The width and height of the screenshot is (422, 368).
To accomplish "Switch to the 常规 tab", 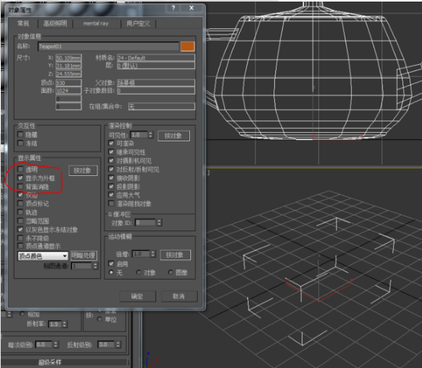I will (23, 23).
